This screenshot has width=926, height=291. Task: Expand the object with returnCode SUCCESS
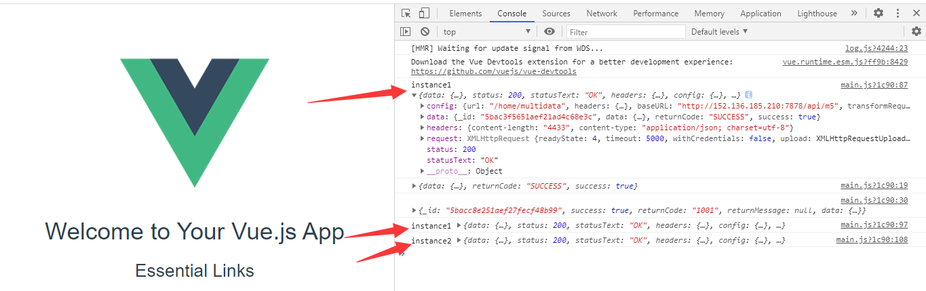[x=414, y=186]
